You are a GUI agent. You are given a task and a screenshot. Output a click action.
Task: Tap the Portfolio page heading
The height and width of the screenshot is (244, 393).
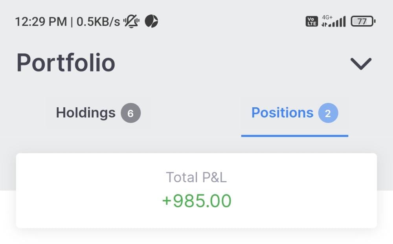tap(66, 63)
